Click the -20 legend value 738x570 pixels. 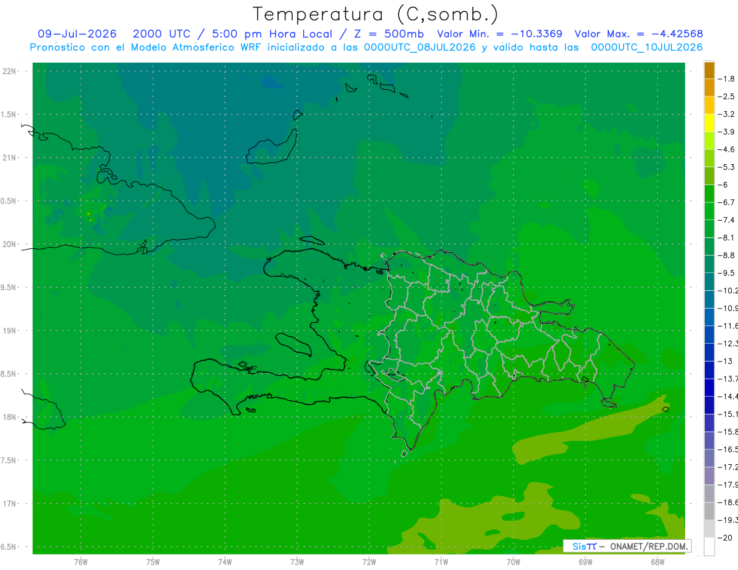(724, 538)
